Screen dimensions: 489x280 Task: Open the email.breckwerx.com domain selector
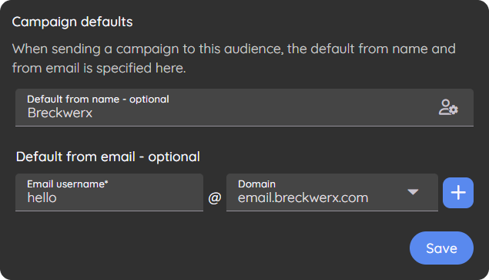tap(332, 192)
